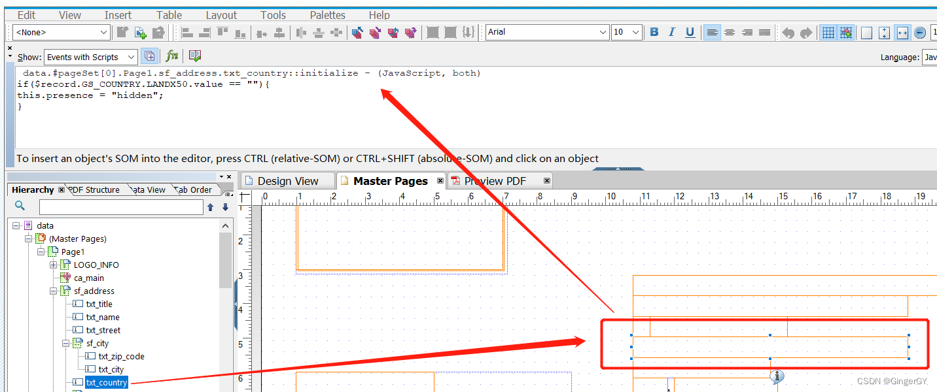Screen dimensions: 937x392
Task: Click the magnifier search icon in Hierarchy
Action: (x=20, y=206)
